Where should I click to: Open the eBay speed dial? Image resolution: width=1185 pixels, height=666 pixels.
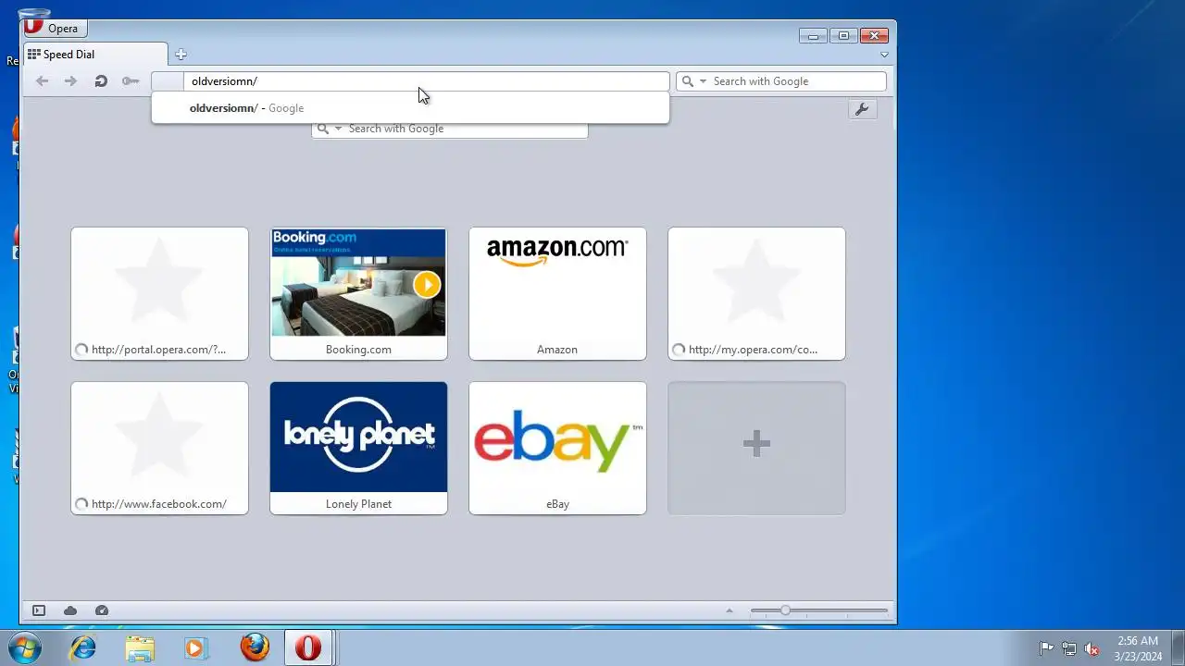tap(557, 448)
